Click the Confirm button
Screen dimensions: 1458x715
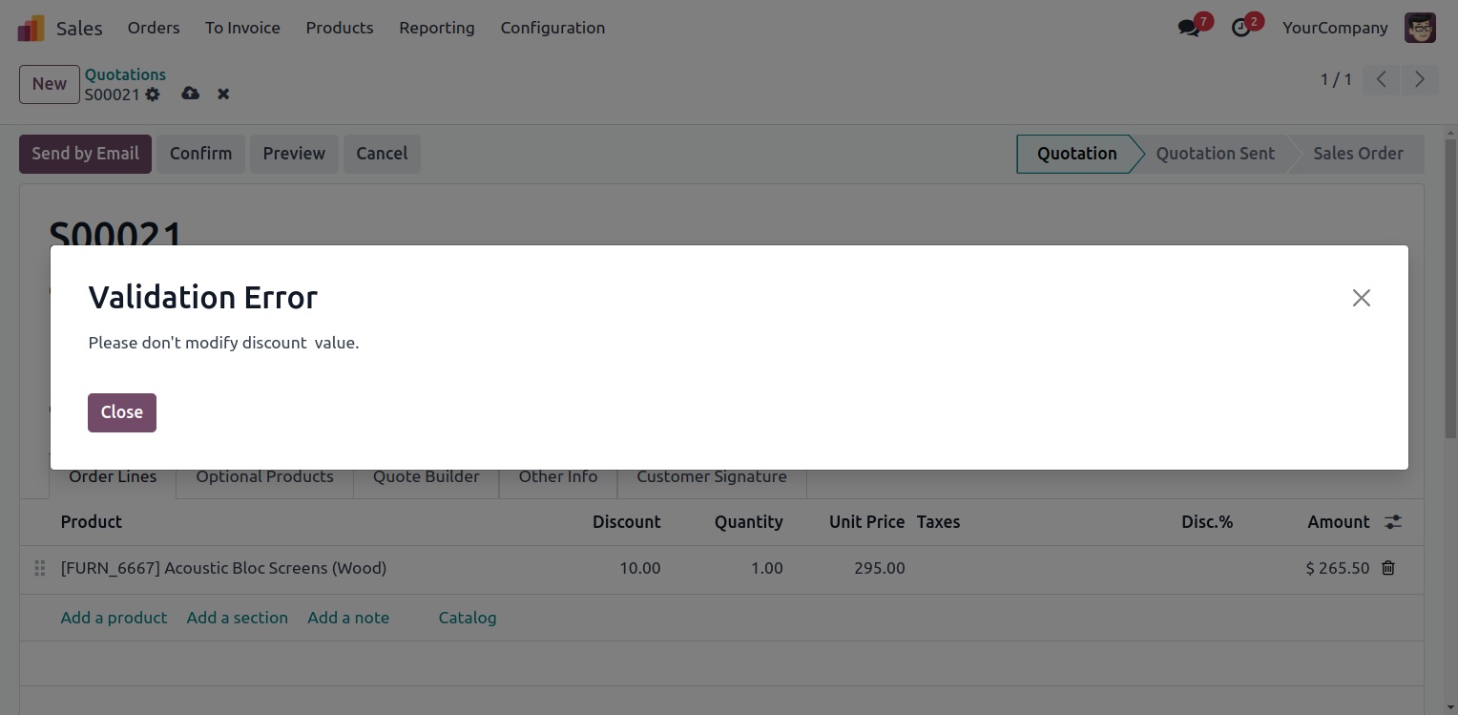pyautogui.click(x=200, y=154)
